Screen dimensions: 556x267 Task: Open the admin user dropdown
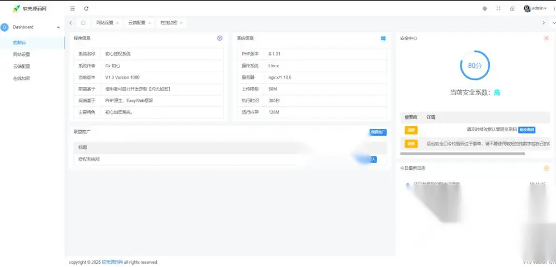click(539, 8)
